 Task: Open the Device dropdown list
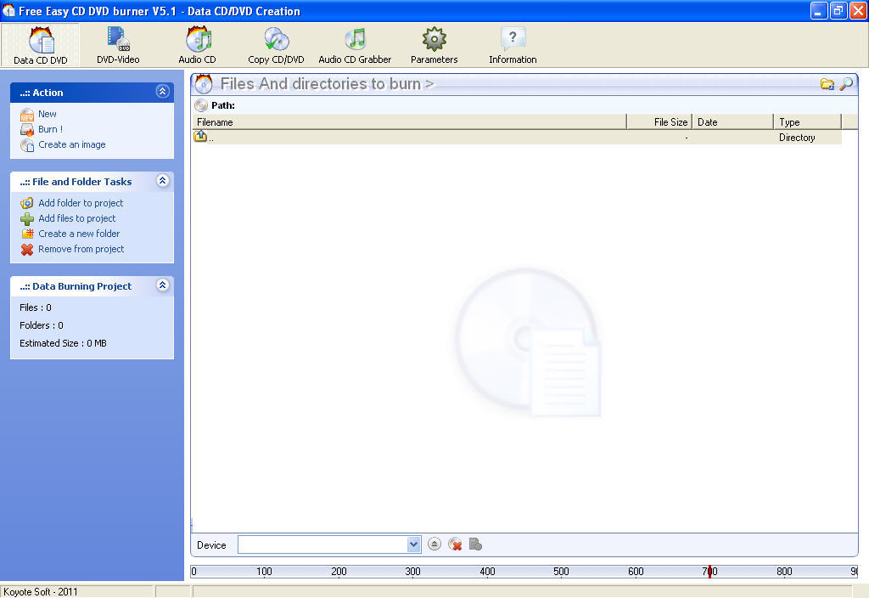413,544
